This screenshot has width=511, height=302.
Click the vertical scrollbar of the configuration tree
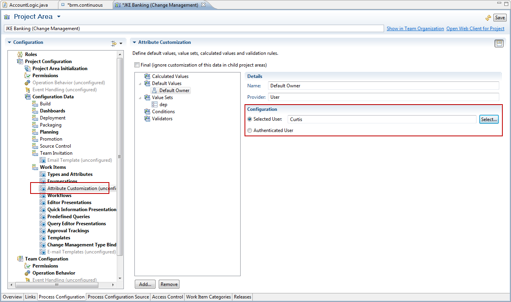120,157
